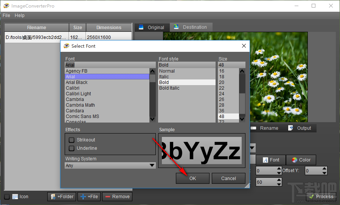Screen dimensions: 340x205
Task: Select font size 24
Action: [x=228, y=94]
